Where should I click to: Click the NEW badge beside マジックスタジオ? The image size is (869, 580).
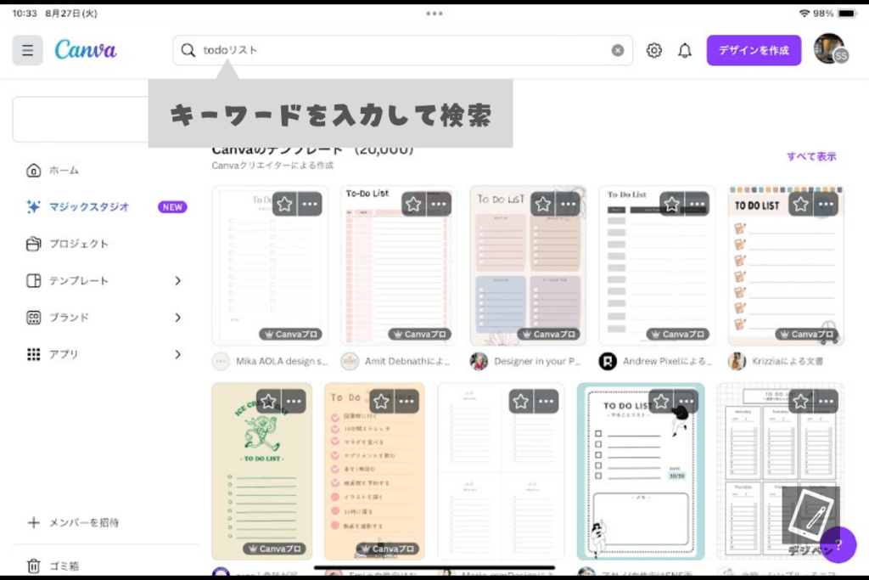click(x=172, y=207)
